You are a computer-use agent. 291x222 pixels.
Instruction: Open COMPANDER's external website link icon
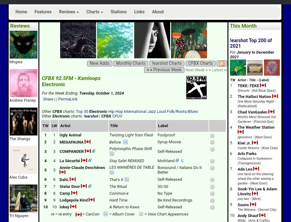tap(94, 151)
